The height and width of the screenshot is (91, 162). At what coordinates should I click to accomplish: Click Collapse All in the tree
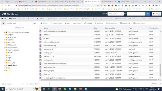19,28
